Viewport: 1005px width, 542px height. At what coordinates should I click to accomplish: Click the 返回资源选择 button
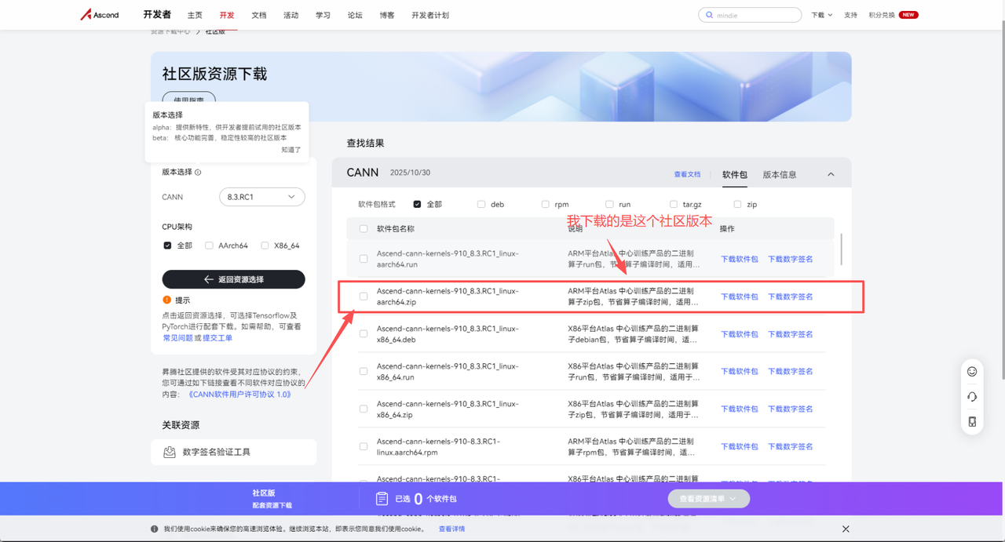[233, 279]
